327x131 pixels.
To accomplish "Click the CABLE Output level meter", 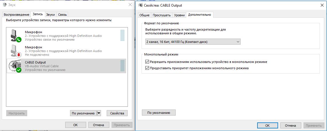I will coord(122,66).
